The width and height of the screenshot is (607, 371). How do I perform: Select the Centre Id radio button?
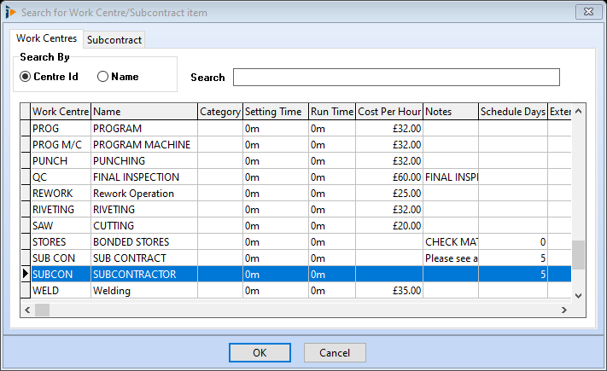coord(26,77)
